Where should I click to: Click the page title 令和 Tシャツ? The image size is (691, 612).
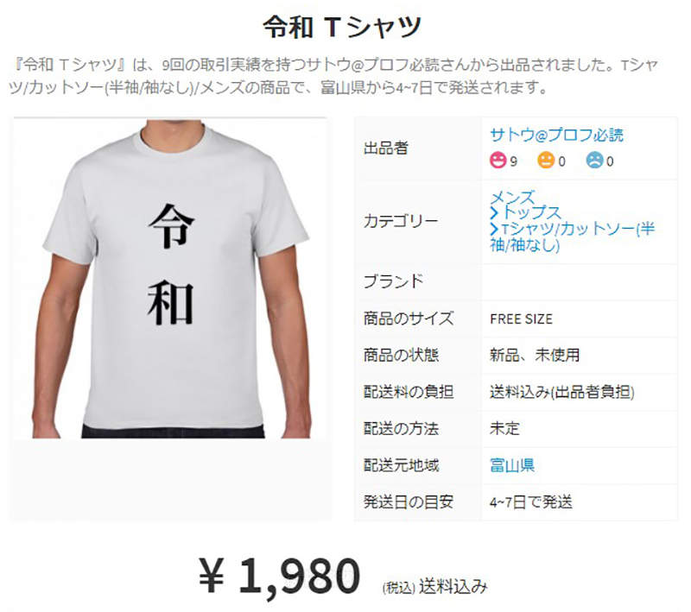pyautogui.click(x=342, y=27)
